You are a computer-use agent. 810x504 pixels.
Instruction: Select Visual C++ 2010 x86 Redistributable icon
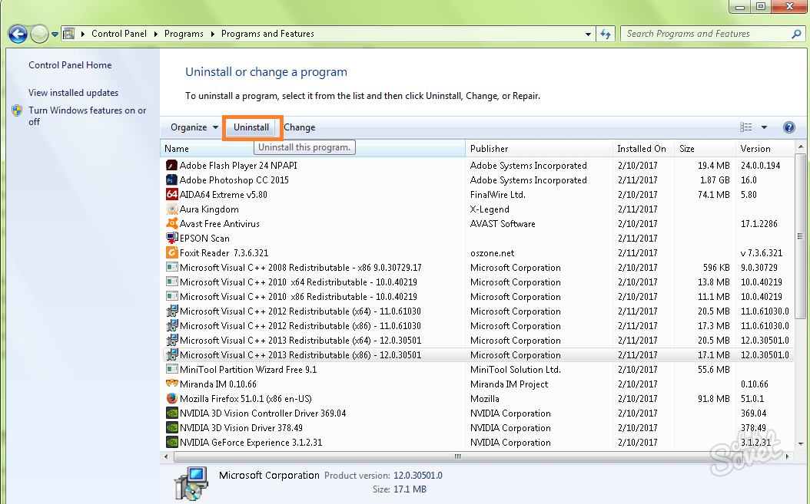pos(171,296)
